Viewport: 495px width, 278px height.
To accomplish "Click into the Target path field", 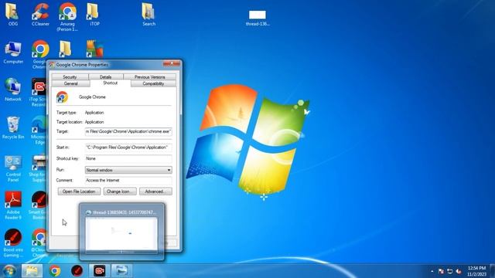I will 128,131.
